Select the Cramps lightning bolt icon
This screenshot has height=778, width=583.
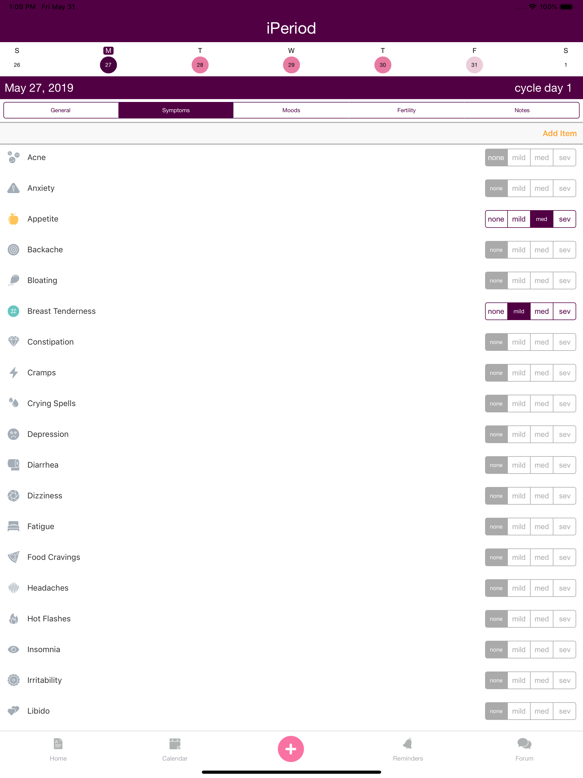pyautogui.click(x=13, y=373)
